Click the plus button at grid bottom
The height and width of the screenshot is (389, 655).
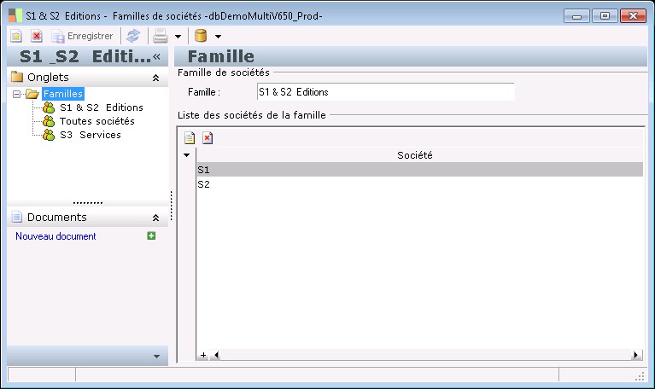point(203,355)
